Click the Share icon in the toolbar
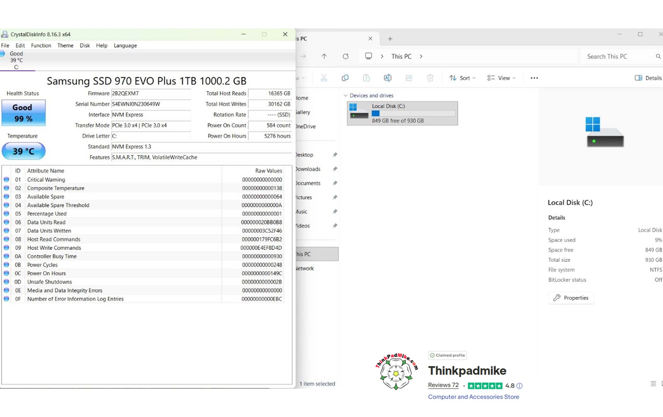The height and width of the screenshot is (417, 663). 409,78
